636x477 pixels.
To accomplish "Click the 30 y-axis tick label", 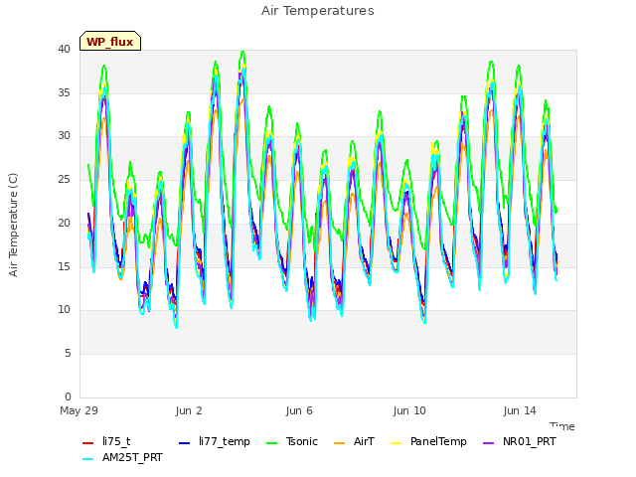I will coord(64,136).
